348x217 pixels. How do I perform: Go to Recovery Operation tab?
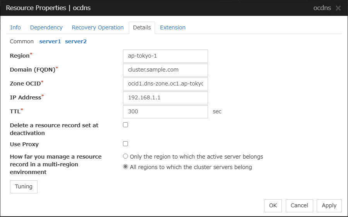point(97,28)
